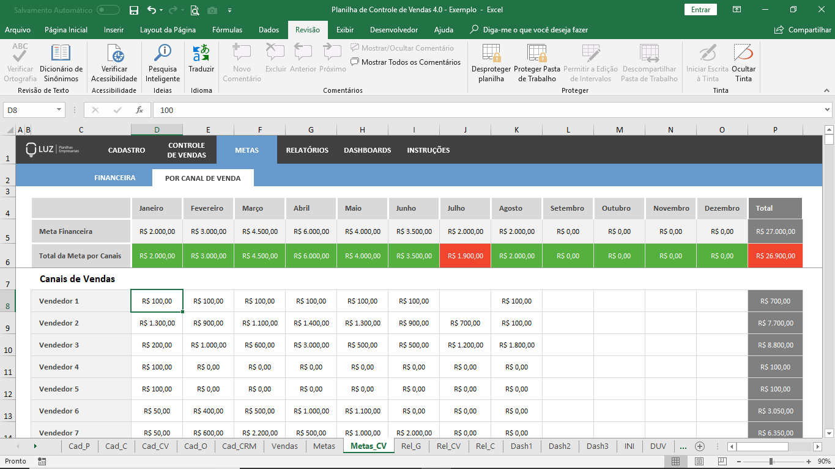
Task: Open Dicionário de Sinônimos tool
Action: point(61,64)
